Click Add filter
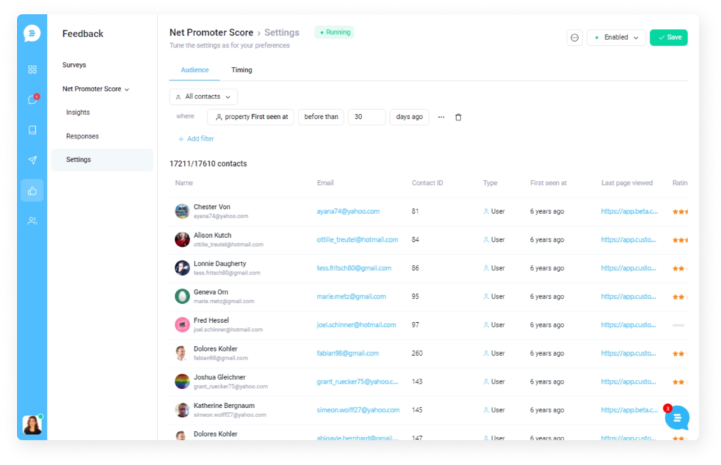 pos(196,139)
